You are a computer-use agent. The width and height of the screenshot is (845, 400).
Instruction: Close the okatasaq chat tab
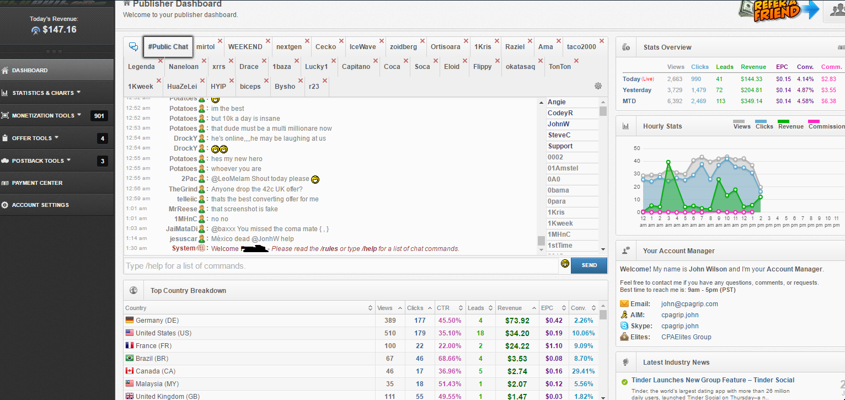(x=541, y=61)
